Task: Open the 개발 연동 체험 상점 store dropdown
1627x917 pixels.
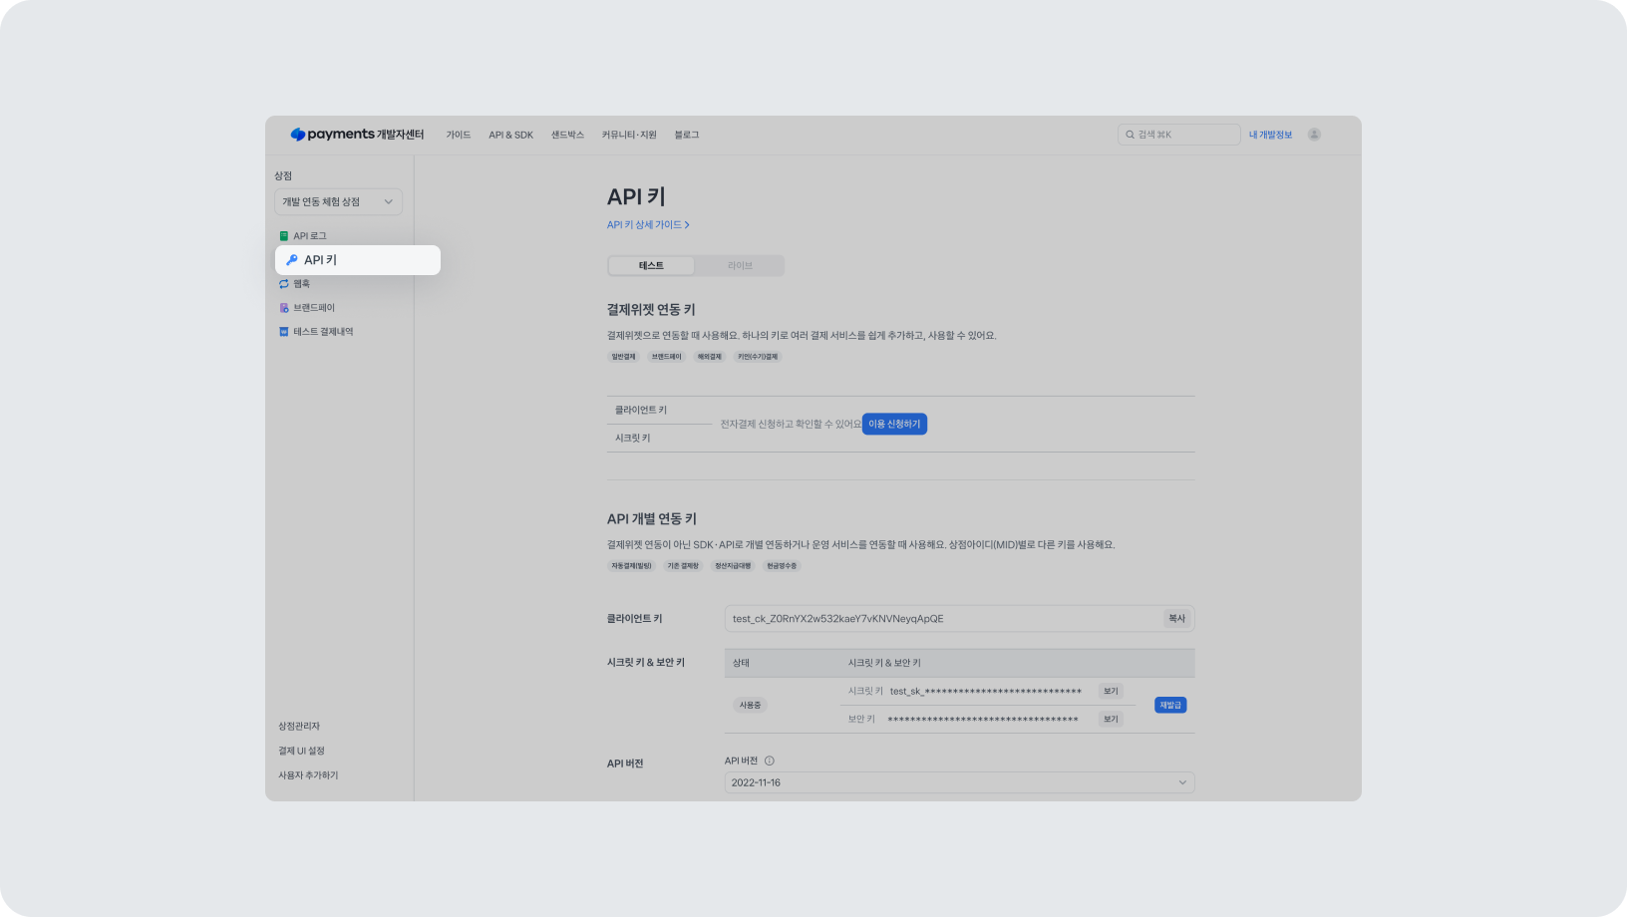Action: (x=338, y=201)
